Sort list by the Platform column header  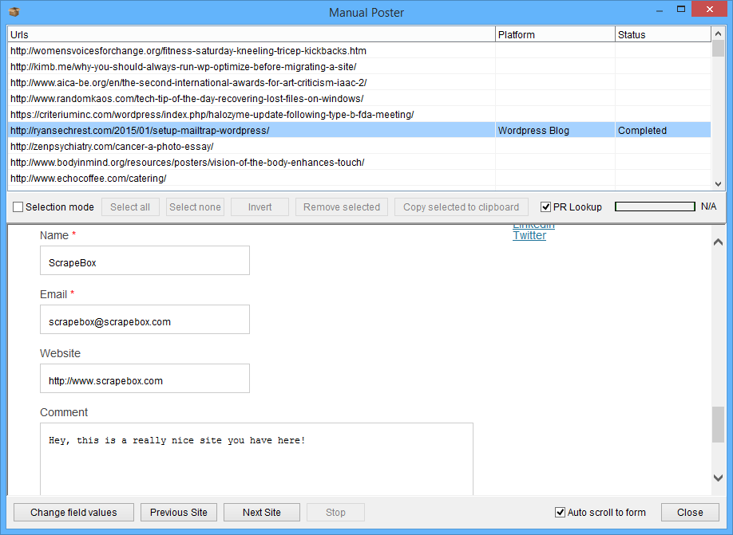pos(554,34)
